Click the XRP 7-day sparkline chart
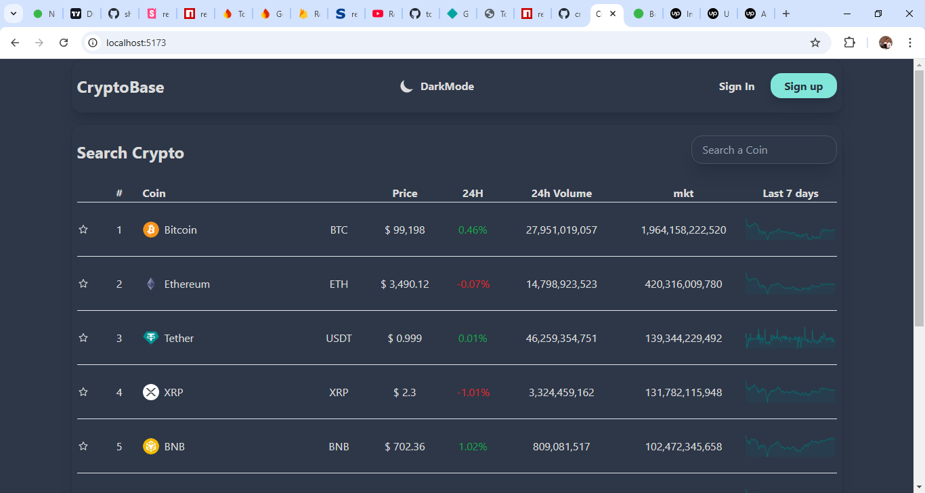Image resolution: width=925 pixels, height=493 pixels. (x=790, y=392)
